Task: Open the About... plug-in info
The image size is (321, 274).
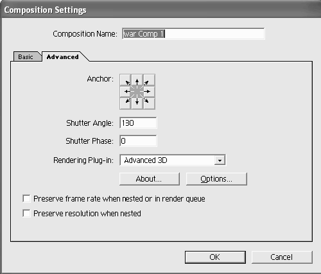Action: (x=150, y=179)
